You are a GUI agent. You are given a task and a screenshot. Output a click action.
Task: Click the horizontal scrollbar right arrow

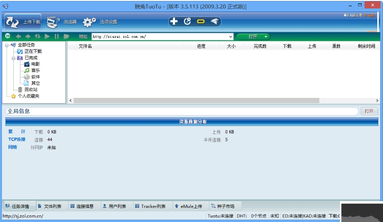coord(377,100)
